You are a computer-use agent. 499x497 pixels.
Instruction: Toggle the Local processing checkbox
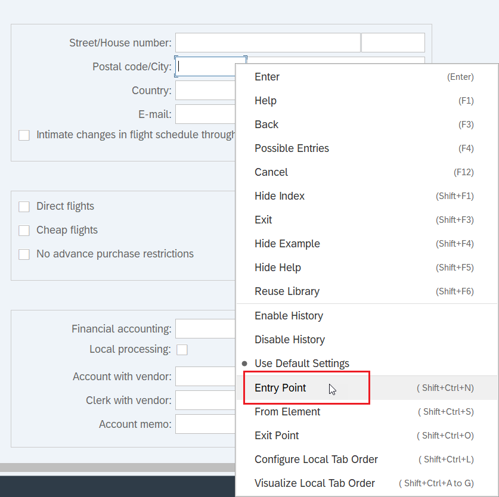point(182,349)
